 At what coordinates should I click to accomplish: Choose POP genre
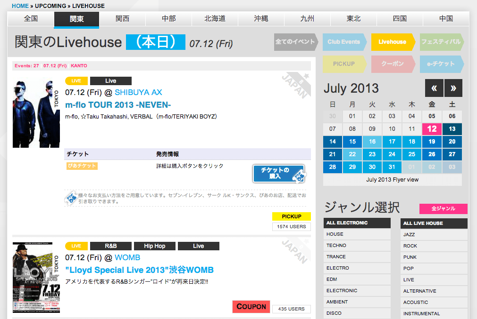[434, 268]
